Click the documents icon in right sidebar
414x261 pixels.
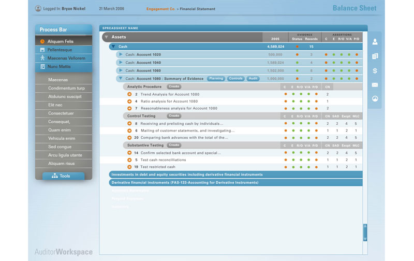(x=375, y=56)
